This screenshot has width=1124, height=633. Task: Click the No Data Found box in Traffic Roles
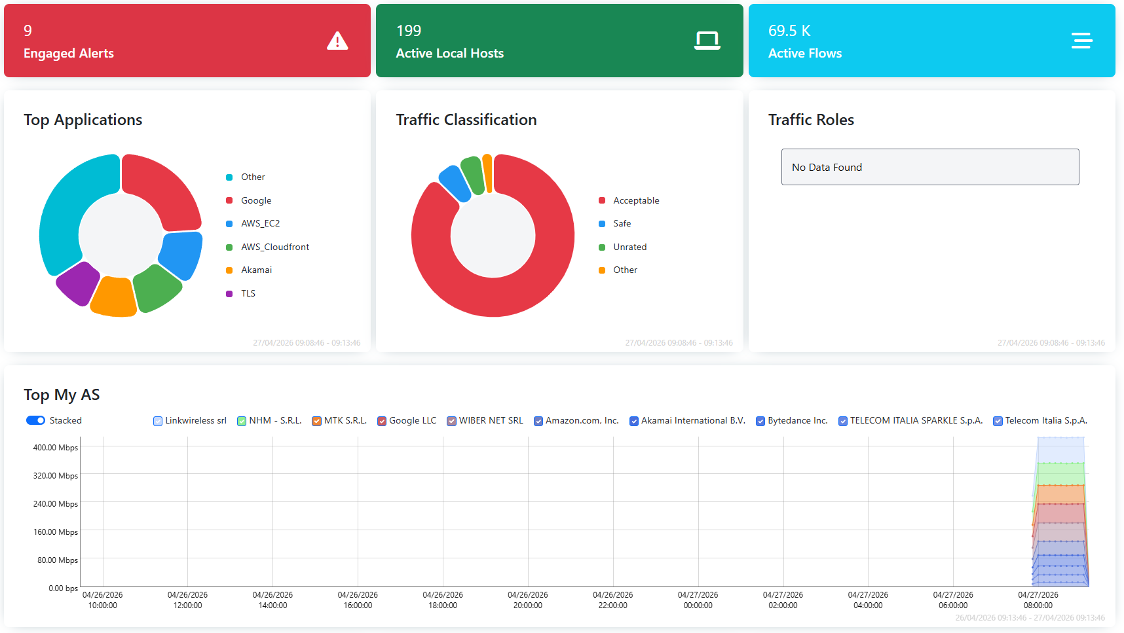[930, 167]
